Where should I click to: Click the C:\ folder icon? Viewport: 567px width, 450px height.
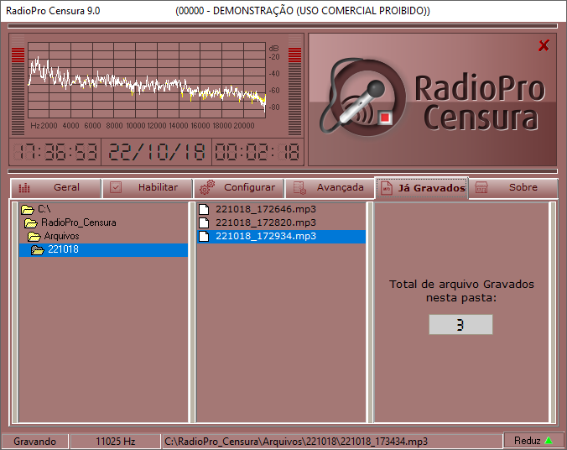(28, 209)
